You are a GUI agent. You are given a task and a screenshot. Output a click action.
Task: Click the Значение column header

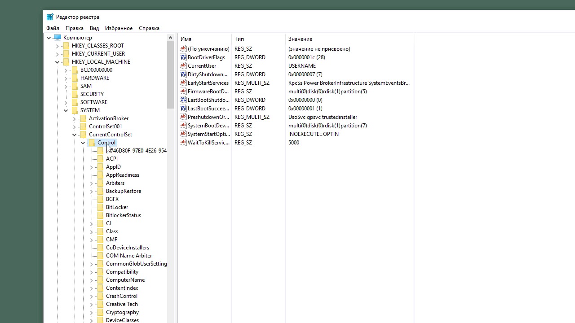(349, 39)
